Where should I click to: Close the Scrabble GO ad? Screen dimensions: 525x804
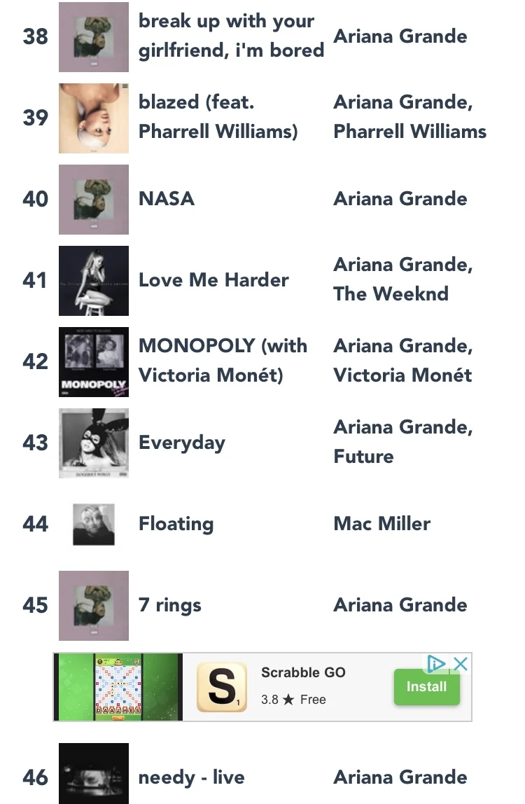(x=461, y=664)
